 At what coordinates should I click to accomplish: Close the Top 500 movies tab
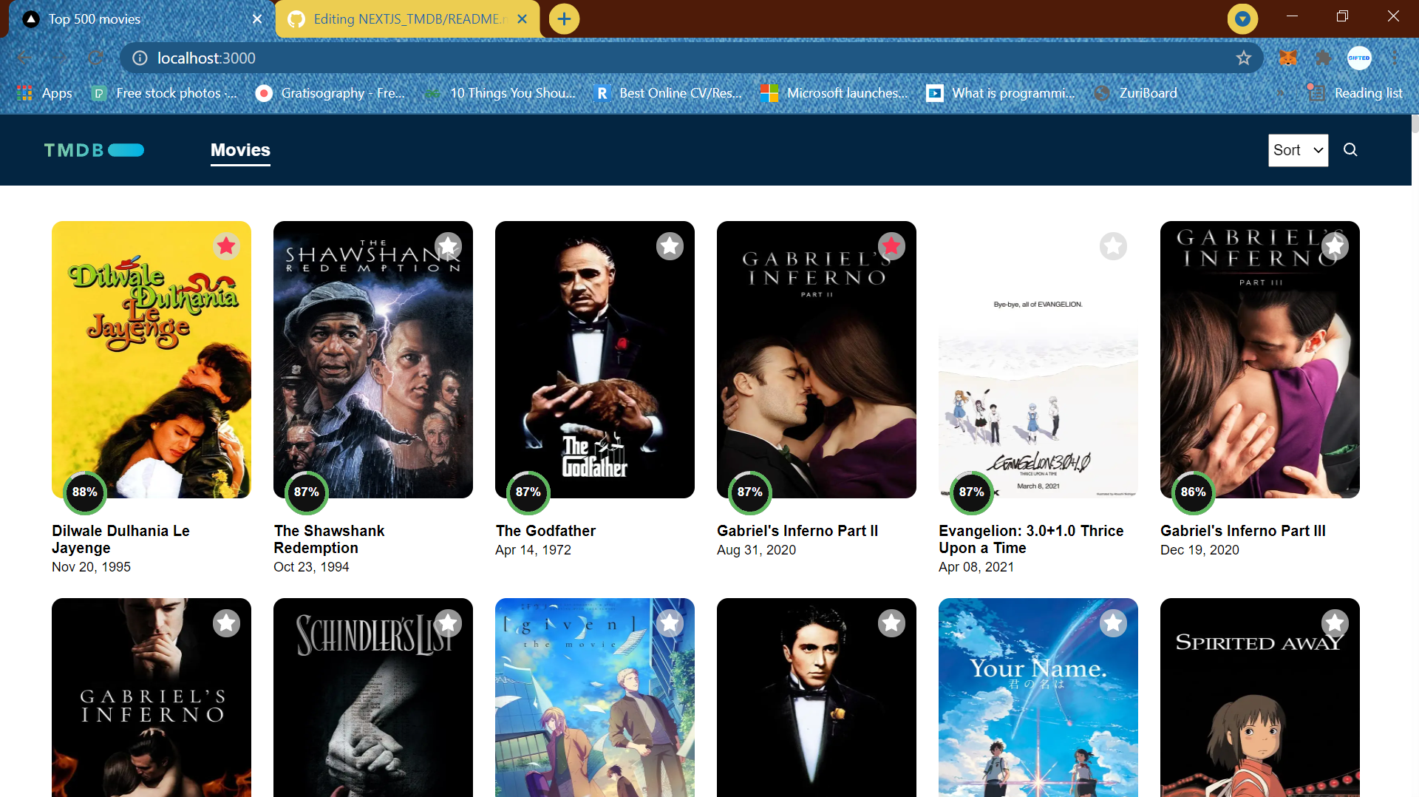tap(257, 19)
